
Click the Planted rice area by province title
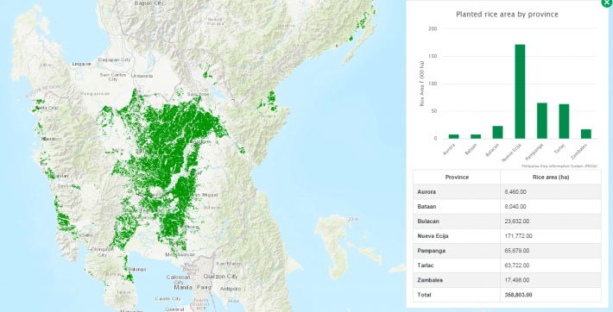pyautogui.click(x=507, y=15)
